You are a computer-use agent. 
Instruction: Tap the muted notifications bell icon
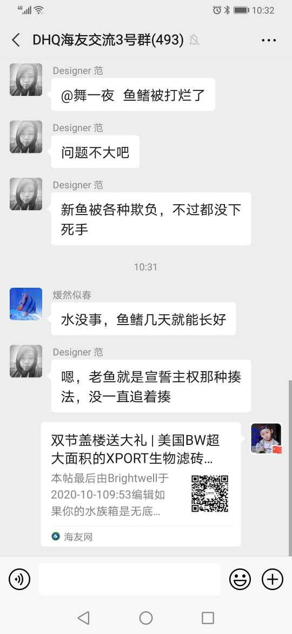[x=194, y=40]
